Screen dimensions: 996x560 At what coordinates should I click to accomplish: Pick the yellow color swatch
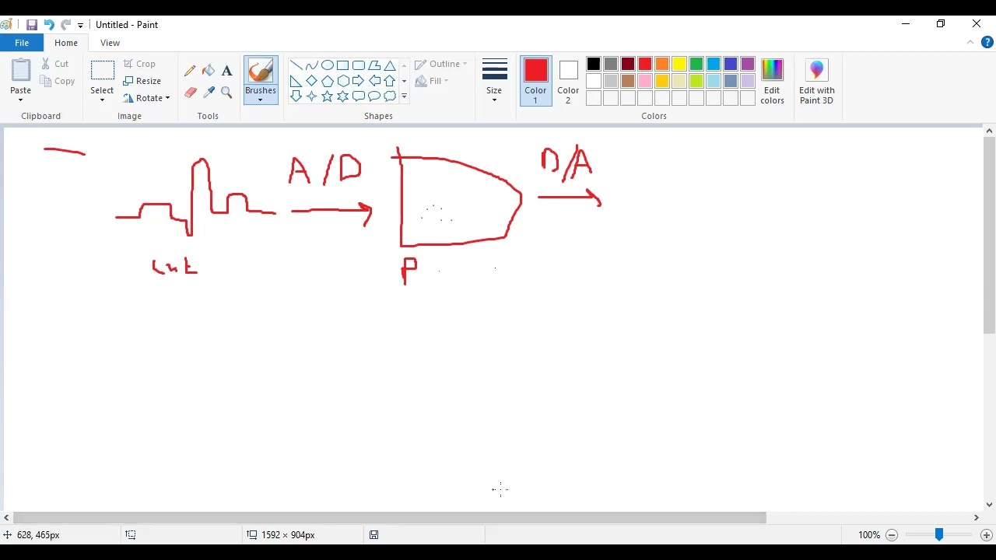tap(679, 64)
